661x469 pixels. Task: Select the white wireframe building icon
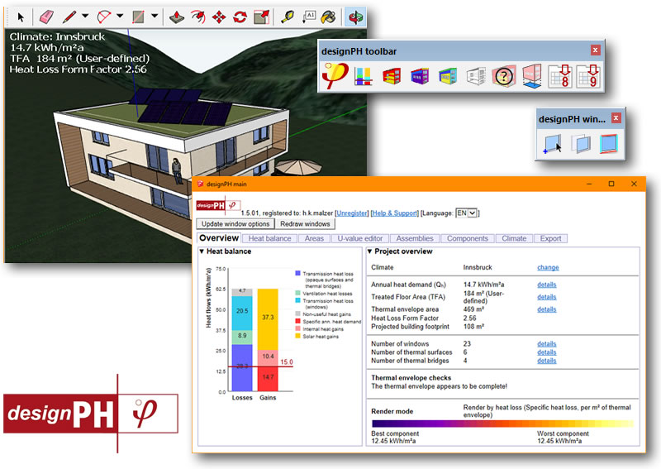coord(476,76)
